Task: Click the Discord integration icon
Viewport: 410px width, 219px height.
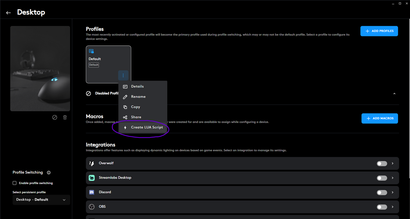Action: [x=92, y=192]
